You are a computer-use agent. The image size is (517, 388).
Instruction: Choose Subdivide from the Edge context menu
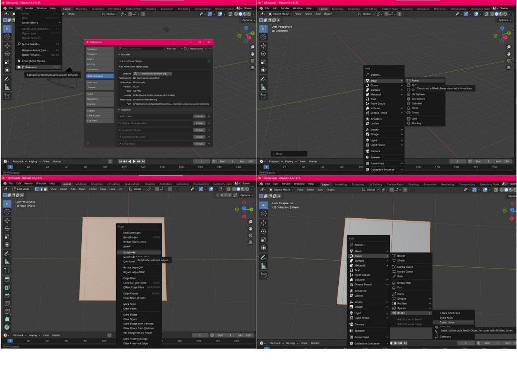point(129,252)
